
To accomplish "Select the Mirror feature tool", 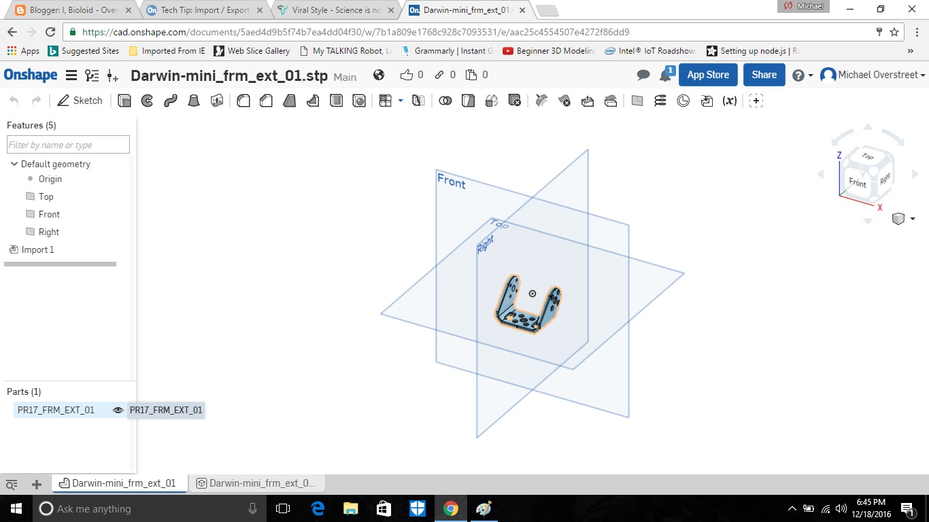I will click(418, 101).
